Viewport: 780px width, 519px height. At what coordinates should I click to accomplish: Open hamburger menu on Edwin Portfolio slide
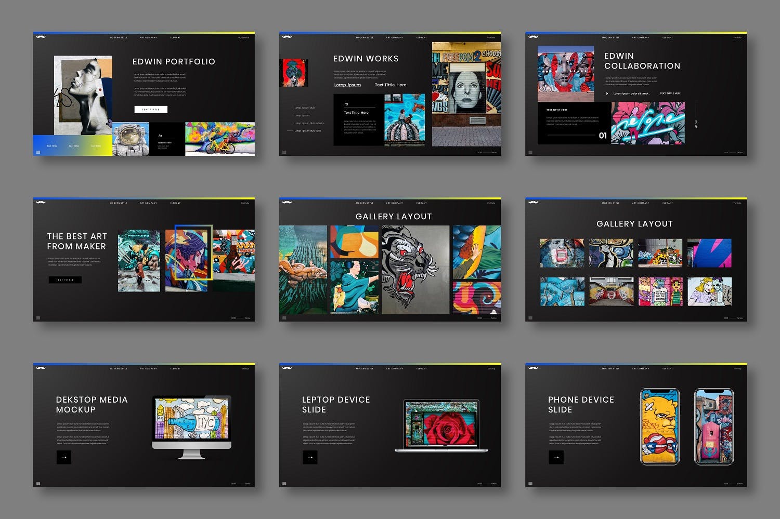pyautogui.click(x=38, y=152)
